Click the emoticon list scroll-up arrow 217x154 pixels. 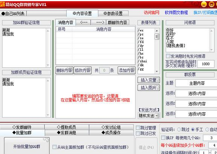pos(157,31)
